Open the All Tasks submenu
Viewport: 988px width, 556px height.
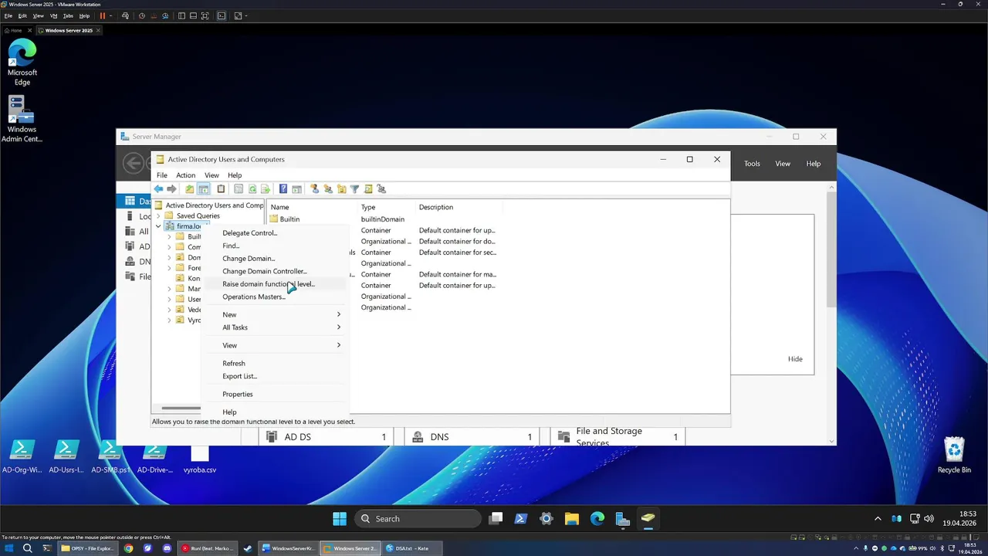276,327
